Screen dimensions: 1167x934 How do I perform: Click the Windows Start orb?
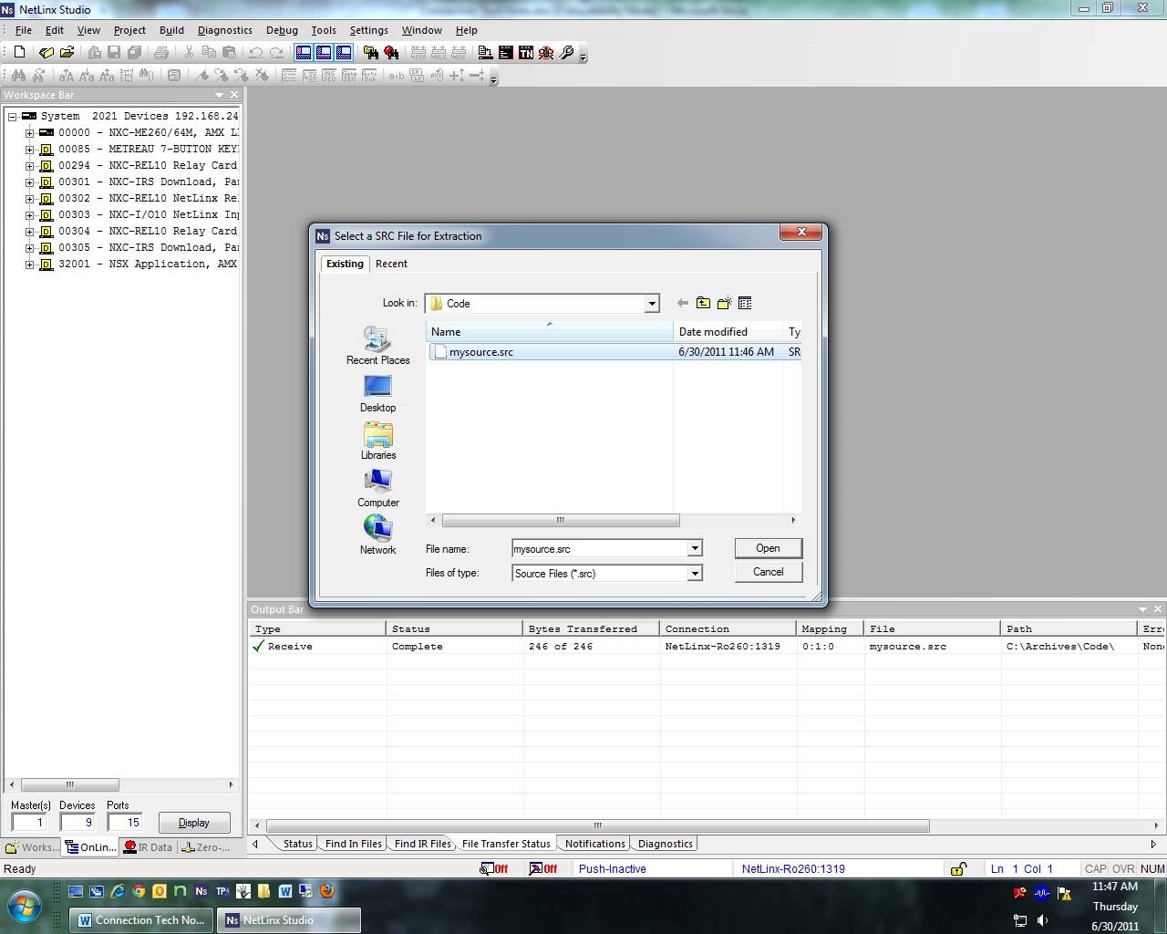coord(26,907)
